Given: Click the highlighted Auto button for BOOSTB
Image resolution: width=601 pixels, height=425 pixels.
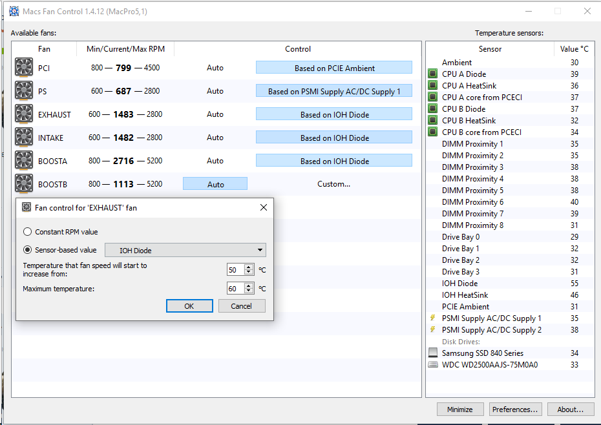Looking at the screenshot, I should pos(215,184).
